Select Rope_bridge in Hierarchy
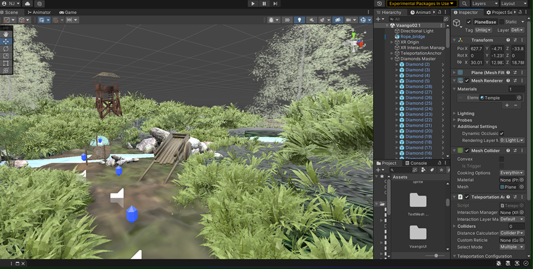This screenshot has width=533, height=269. [x=413, y=37]
